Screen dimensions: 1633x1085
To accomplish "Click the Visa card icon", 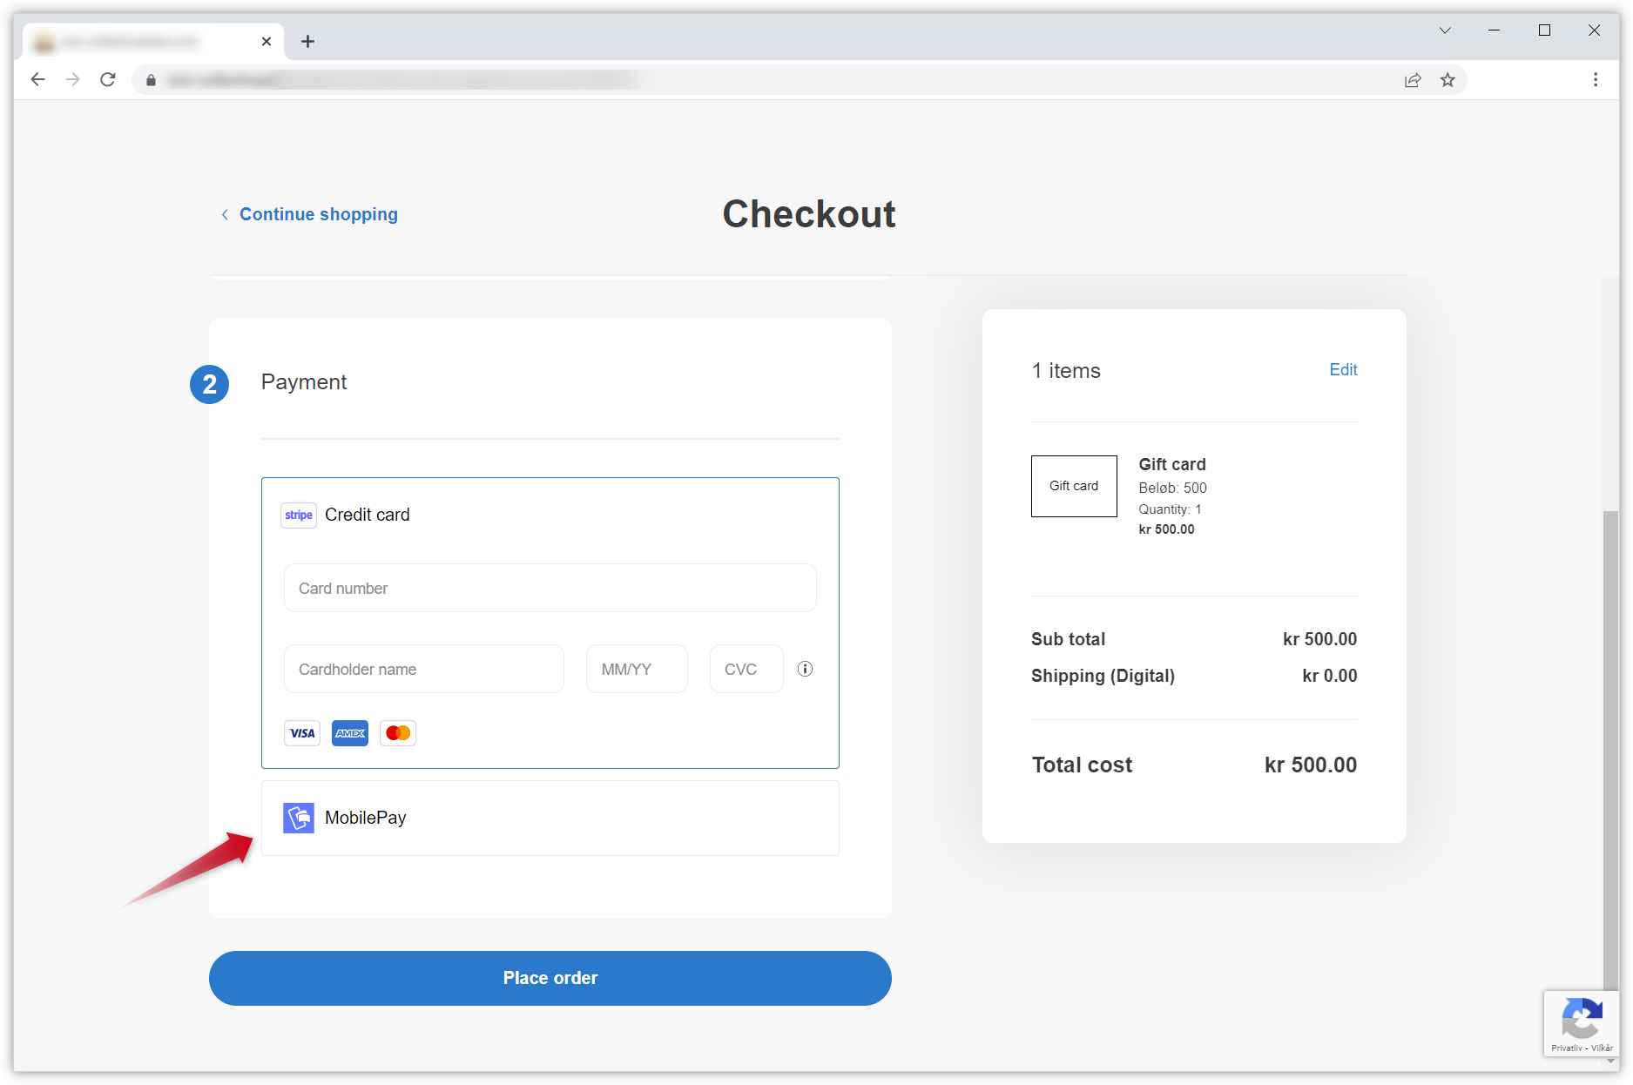I will (x=301, y=732).
